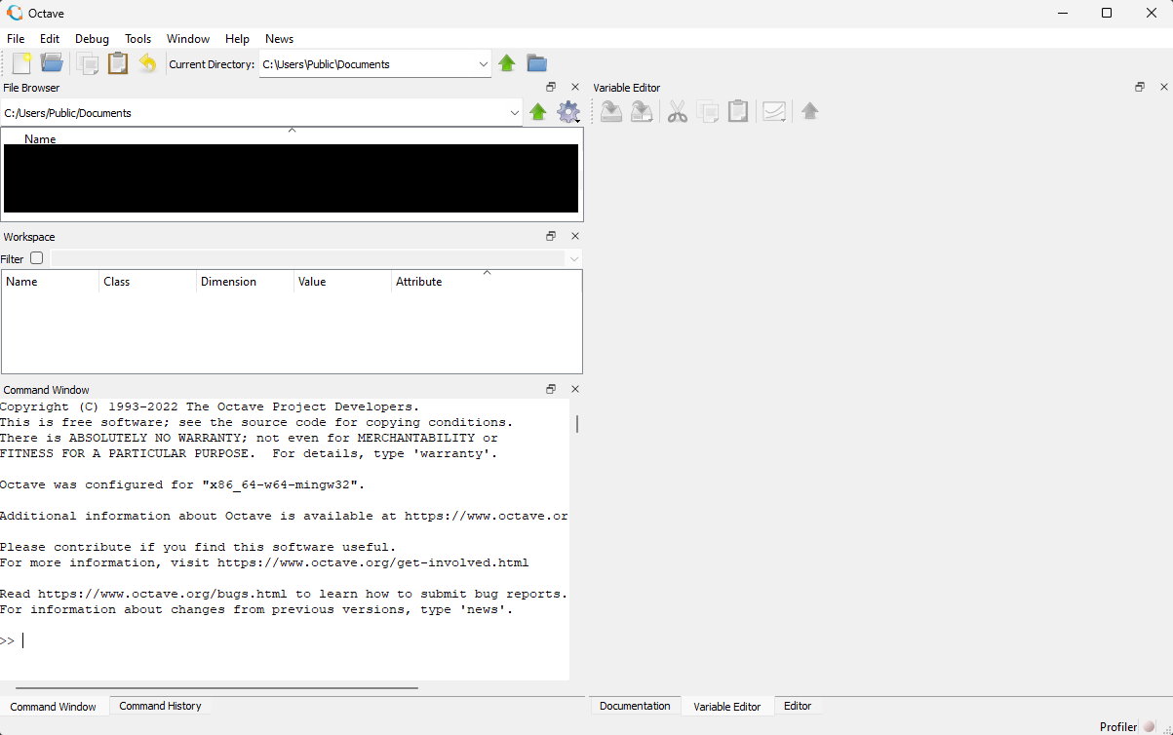The height and width of the screenshot is (735, 1173).
Task: Click the Copy icon in Variable Editor toolbar
Action: pos(708,112)
